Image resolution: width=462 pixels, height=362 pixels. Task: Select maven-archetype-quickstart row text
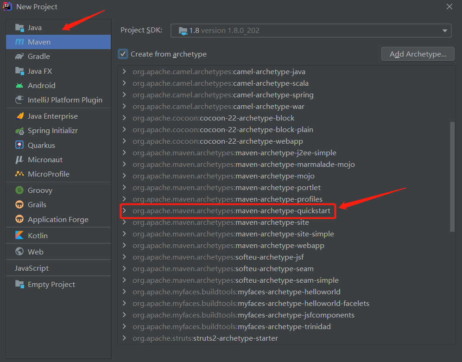(x=231, y=211)
